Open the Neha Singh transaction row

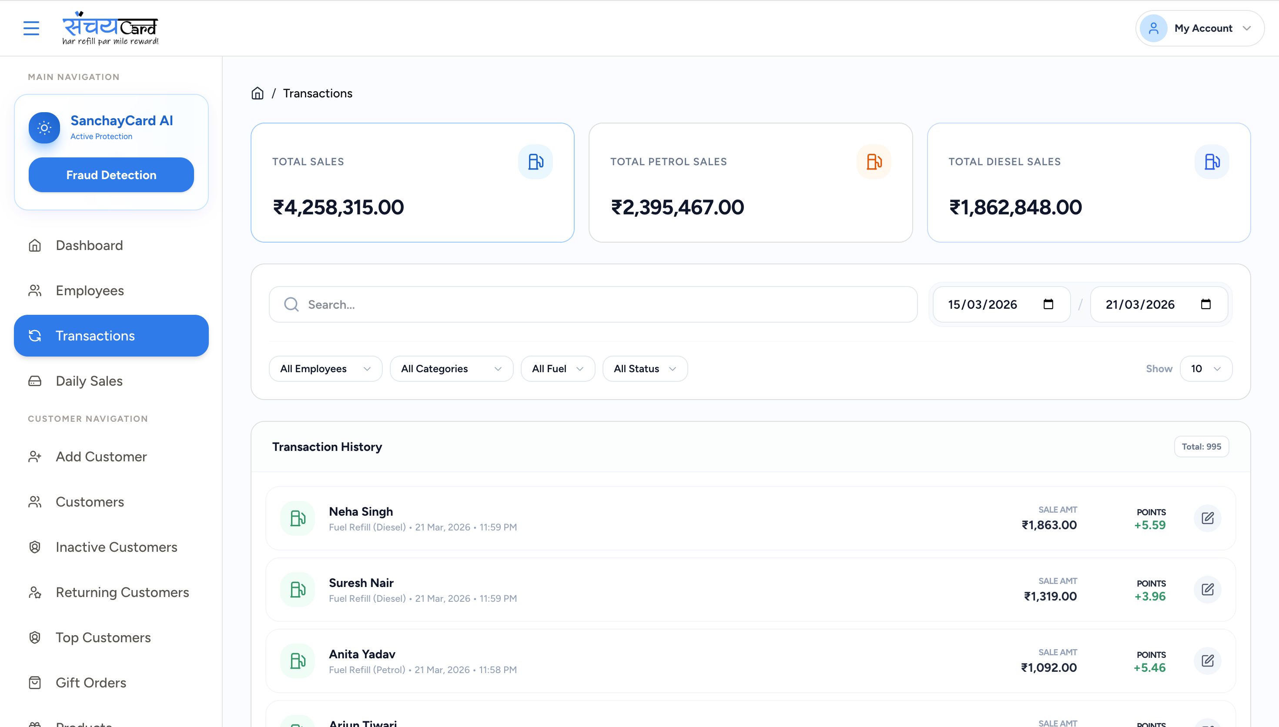pos(750,518)
